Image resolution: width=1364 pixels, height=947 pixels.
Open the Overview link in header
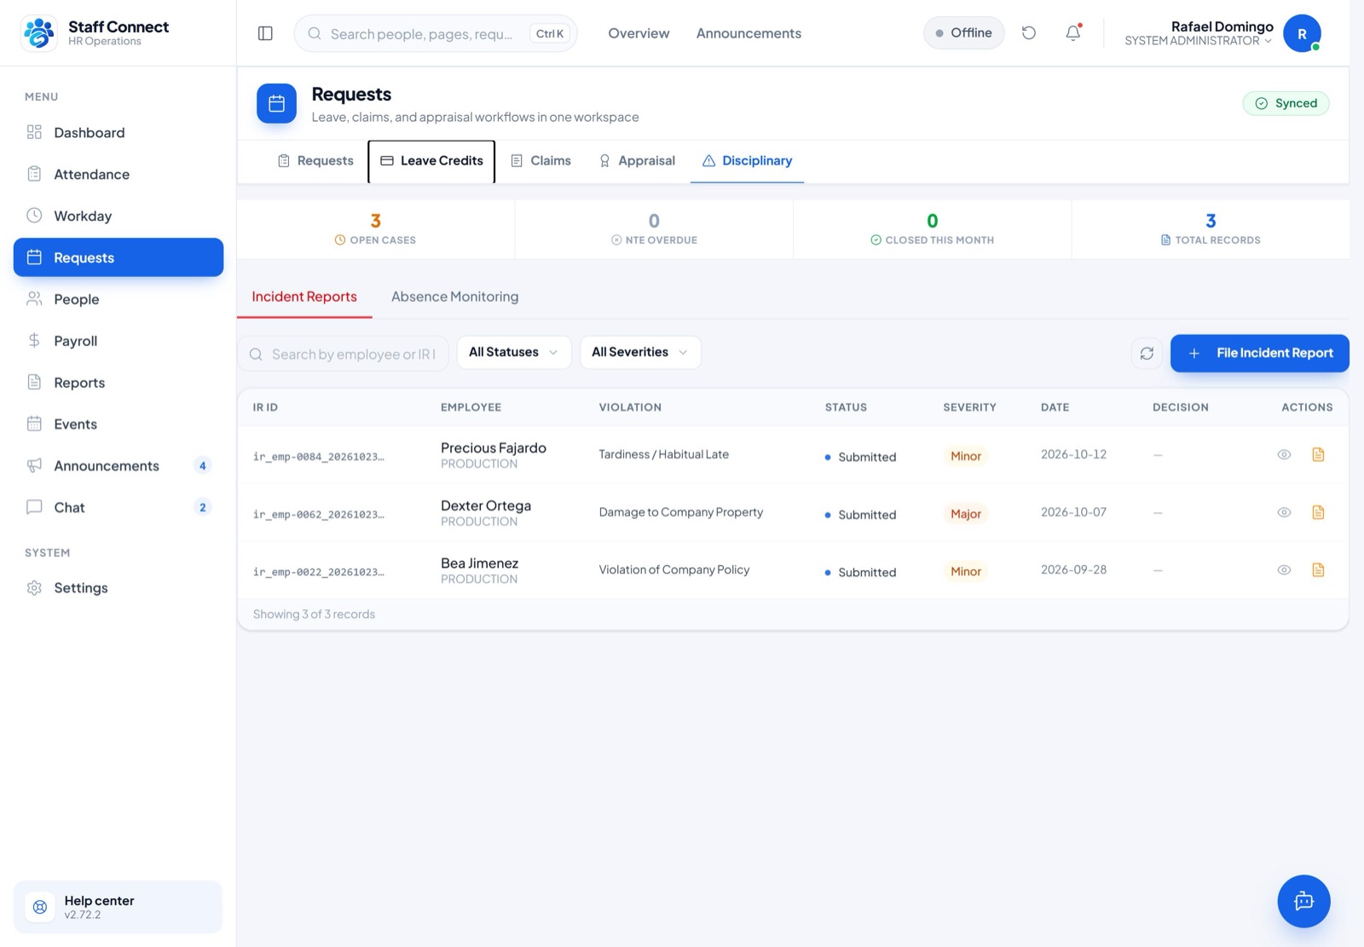[x=639, y=33]
